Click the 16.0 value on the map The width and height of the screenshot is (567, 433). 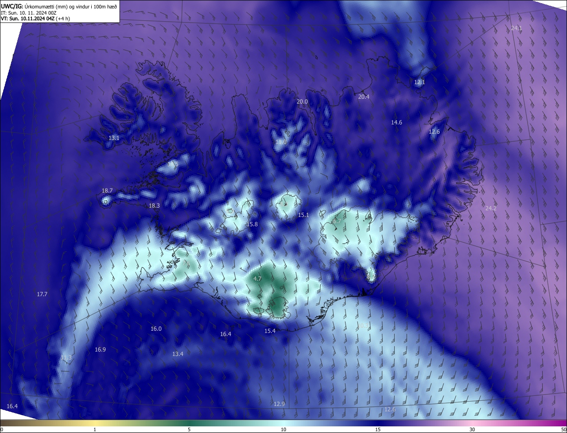tap(156, 329)
